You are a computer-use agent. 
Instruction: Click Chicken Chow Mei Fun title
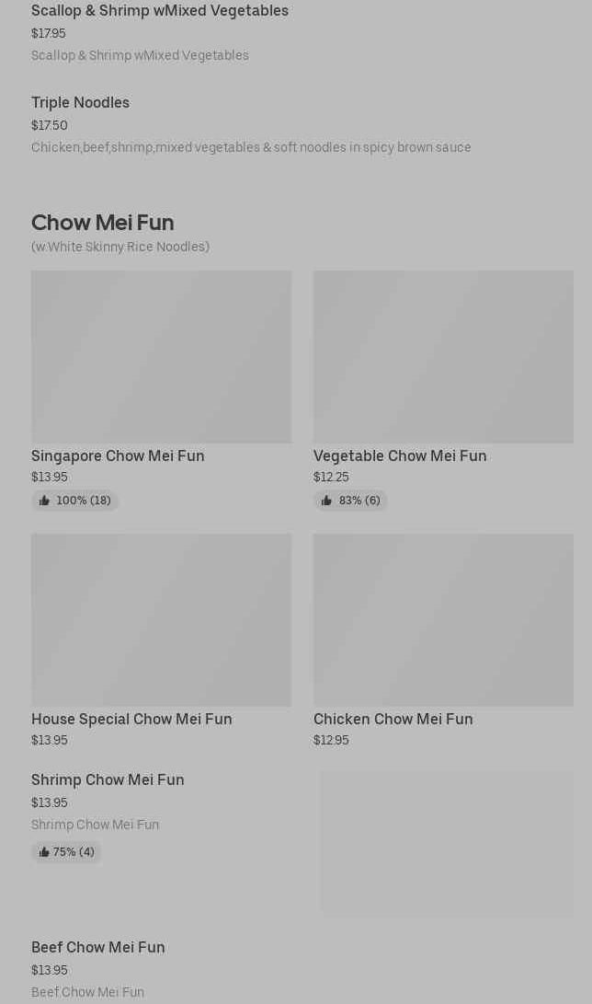(x=393, y=719)
